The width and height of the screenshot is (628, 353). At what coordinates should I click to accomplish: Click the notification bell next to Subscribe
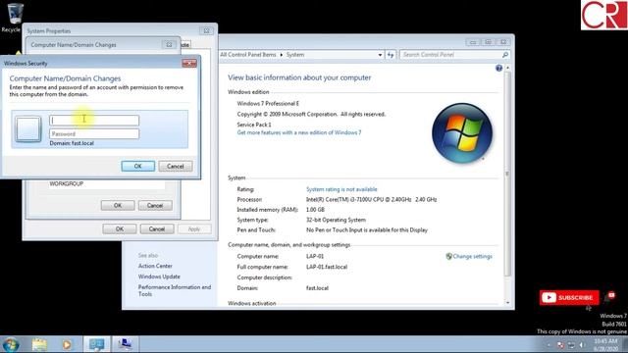point(610,296)
